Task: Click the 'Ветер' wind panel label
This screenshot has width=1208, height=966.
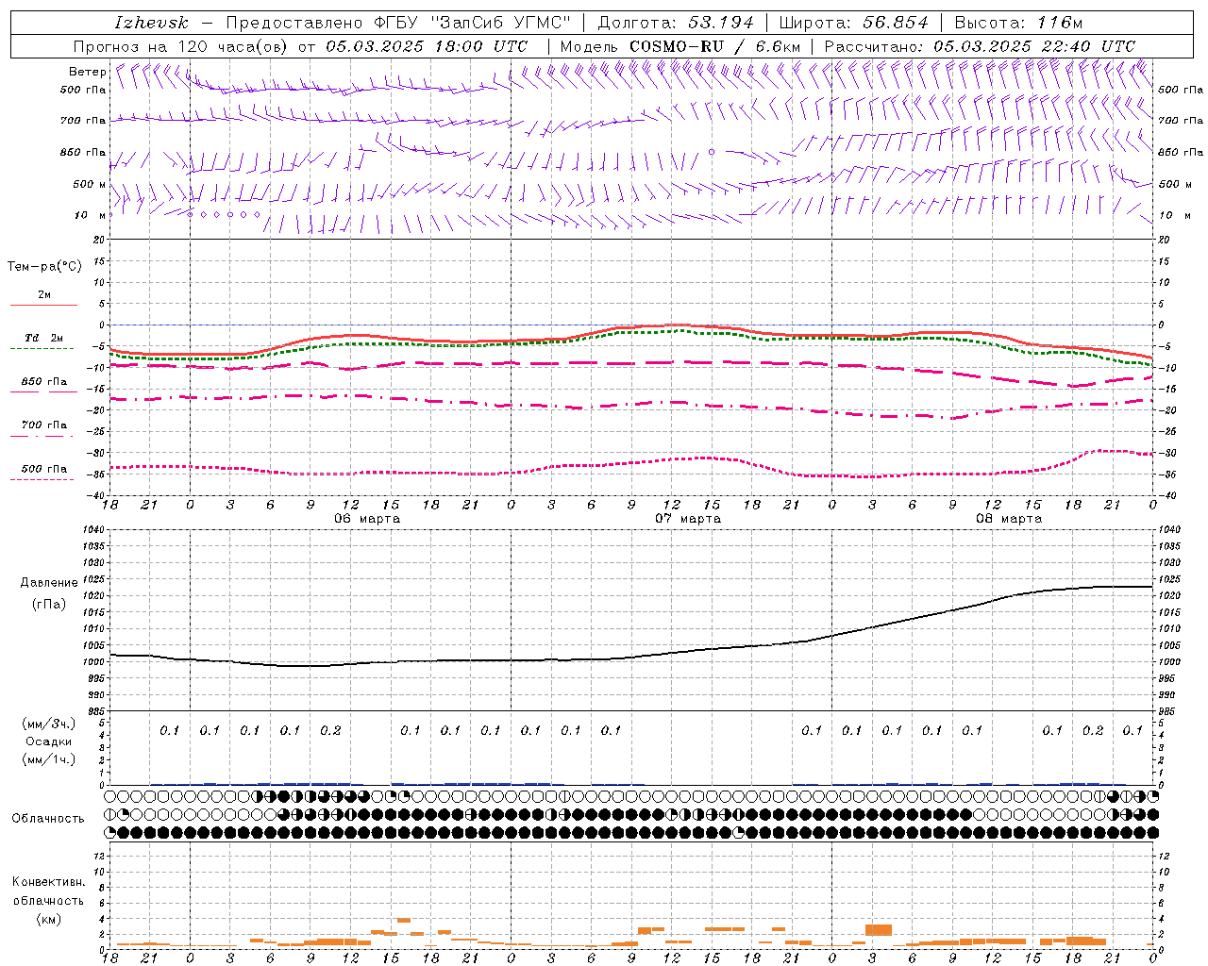Action: (x=87, y=72)
